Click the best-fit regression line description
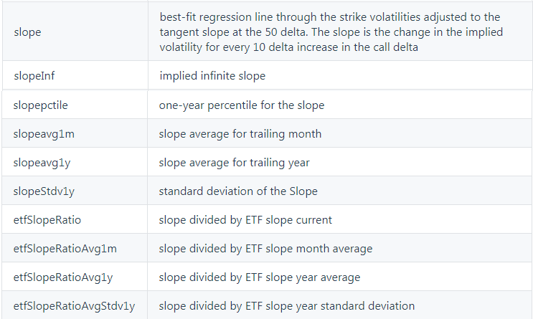This screenshot has width=533, height=319. (x=331, y=32)
